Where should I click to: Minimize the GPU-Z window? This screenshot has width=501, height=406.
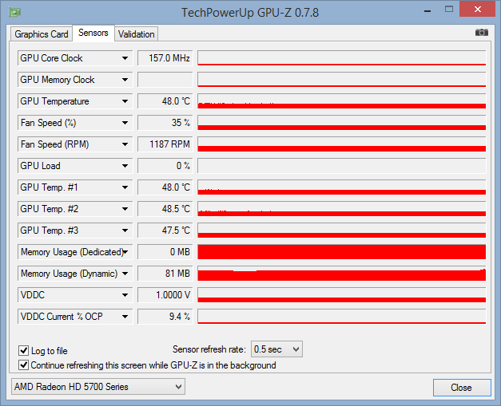(427, 11)
